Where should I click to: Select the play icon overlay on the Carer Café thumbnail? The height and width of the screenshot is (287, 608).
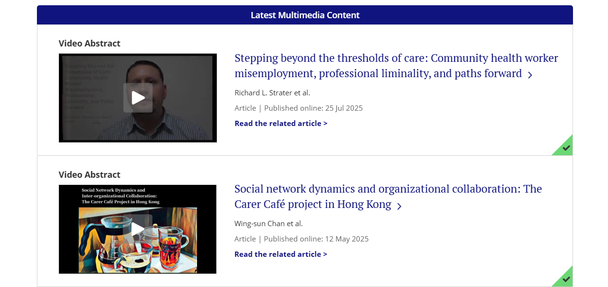[x=138, y=229]
